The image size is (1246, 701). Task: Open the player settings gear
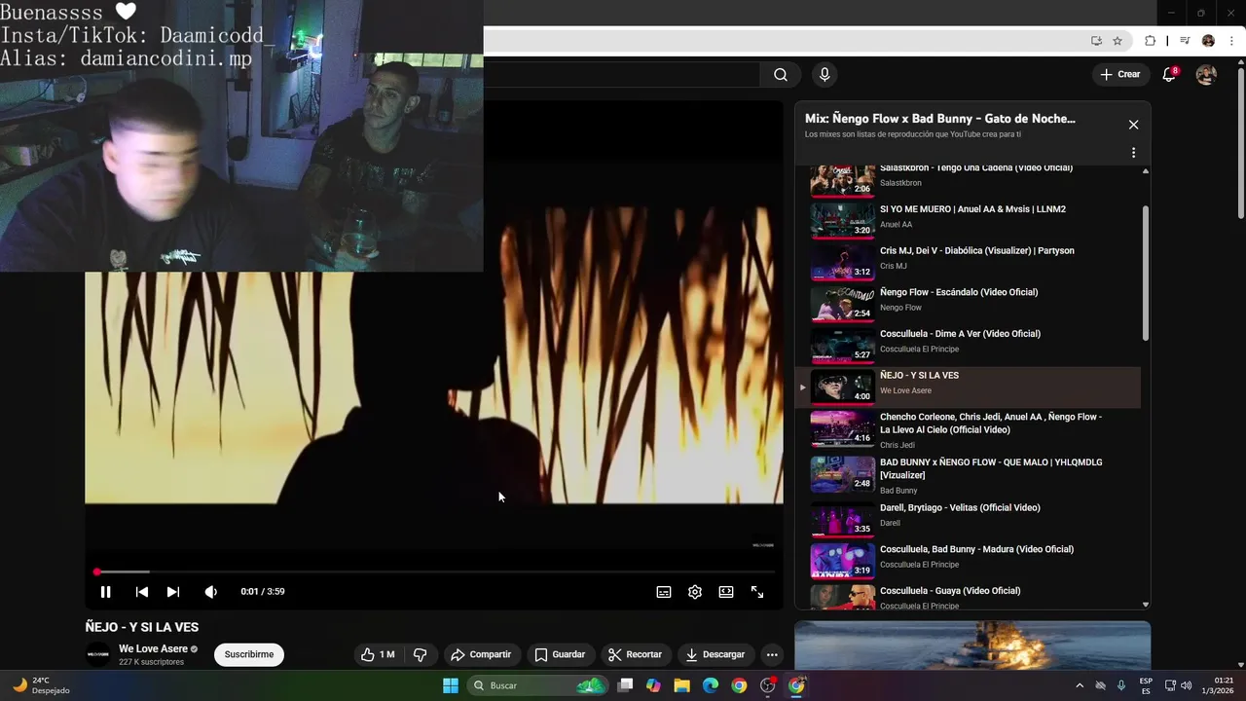695,592
